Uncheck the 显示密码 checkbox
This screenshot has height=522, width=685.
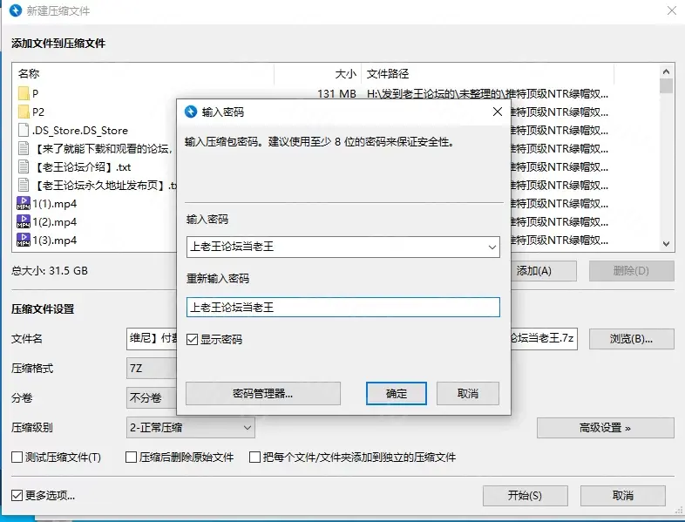tap(193, 339)
